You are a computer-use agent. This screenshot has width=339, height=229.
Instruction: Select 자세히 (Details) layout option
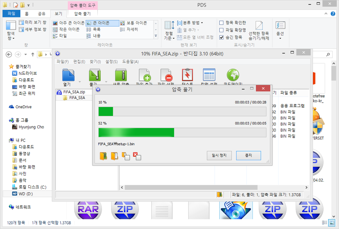click(x=129, y=29)
